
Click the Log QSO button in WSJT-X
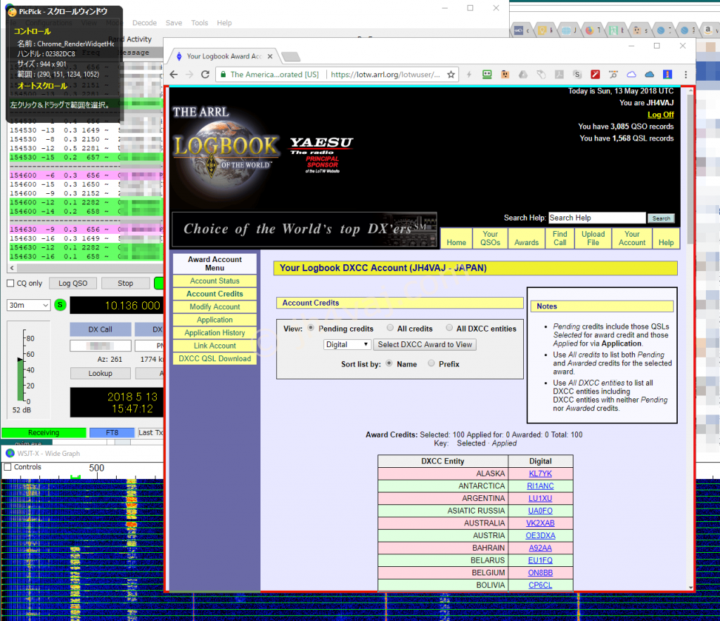(x=72, y=283)
